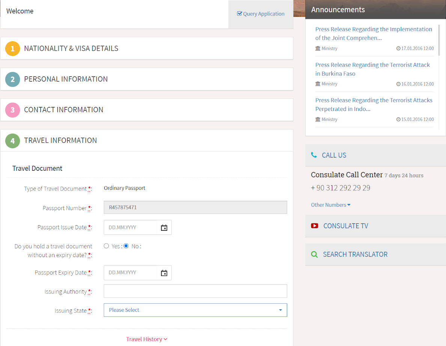Open the Joint Comprehensive press release link
The height and width of the screenshot is (346, 446).
(x=374, y=33)
